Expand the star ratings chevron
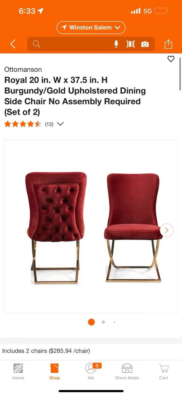The width and height of the screenshot is (182, 395). point(60,124)
